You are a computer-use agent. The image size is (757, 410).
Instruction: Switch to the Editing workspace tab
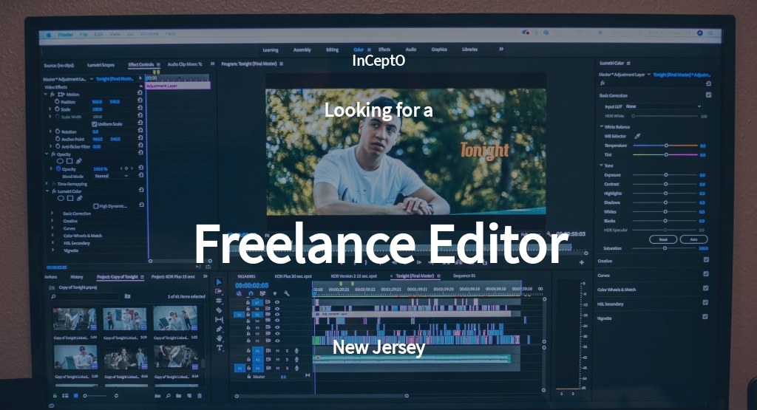[332, 49]
